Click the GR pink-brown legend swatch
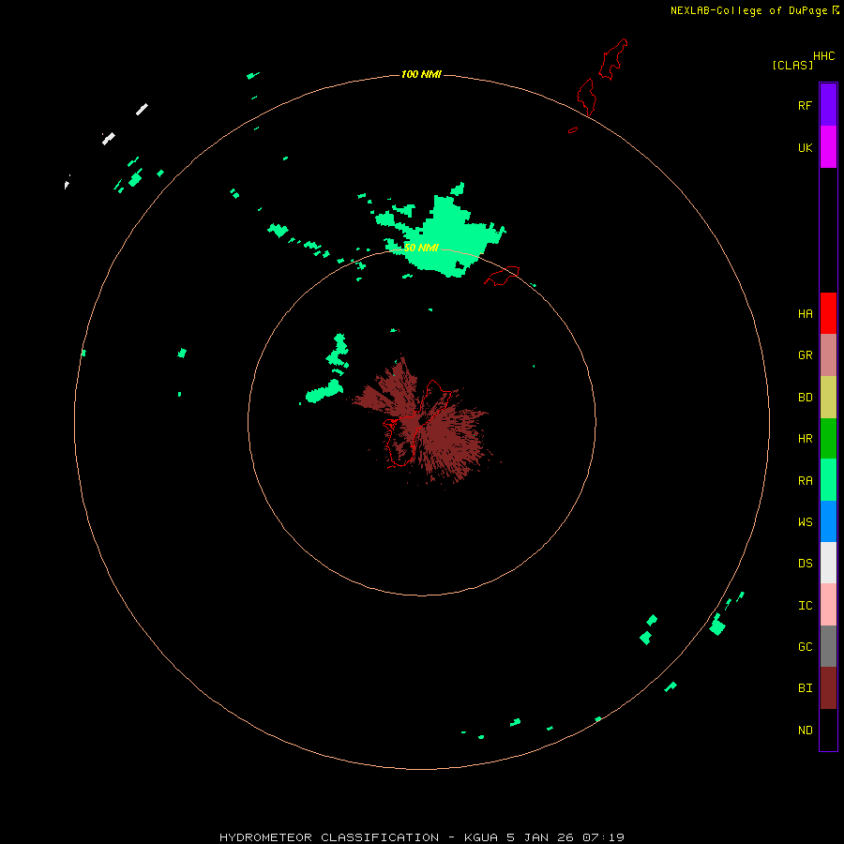 828,355
